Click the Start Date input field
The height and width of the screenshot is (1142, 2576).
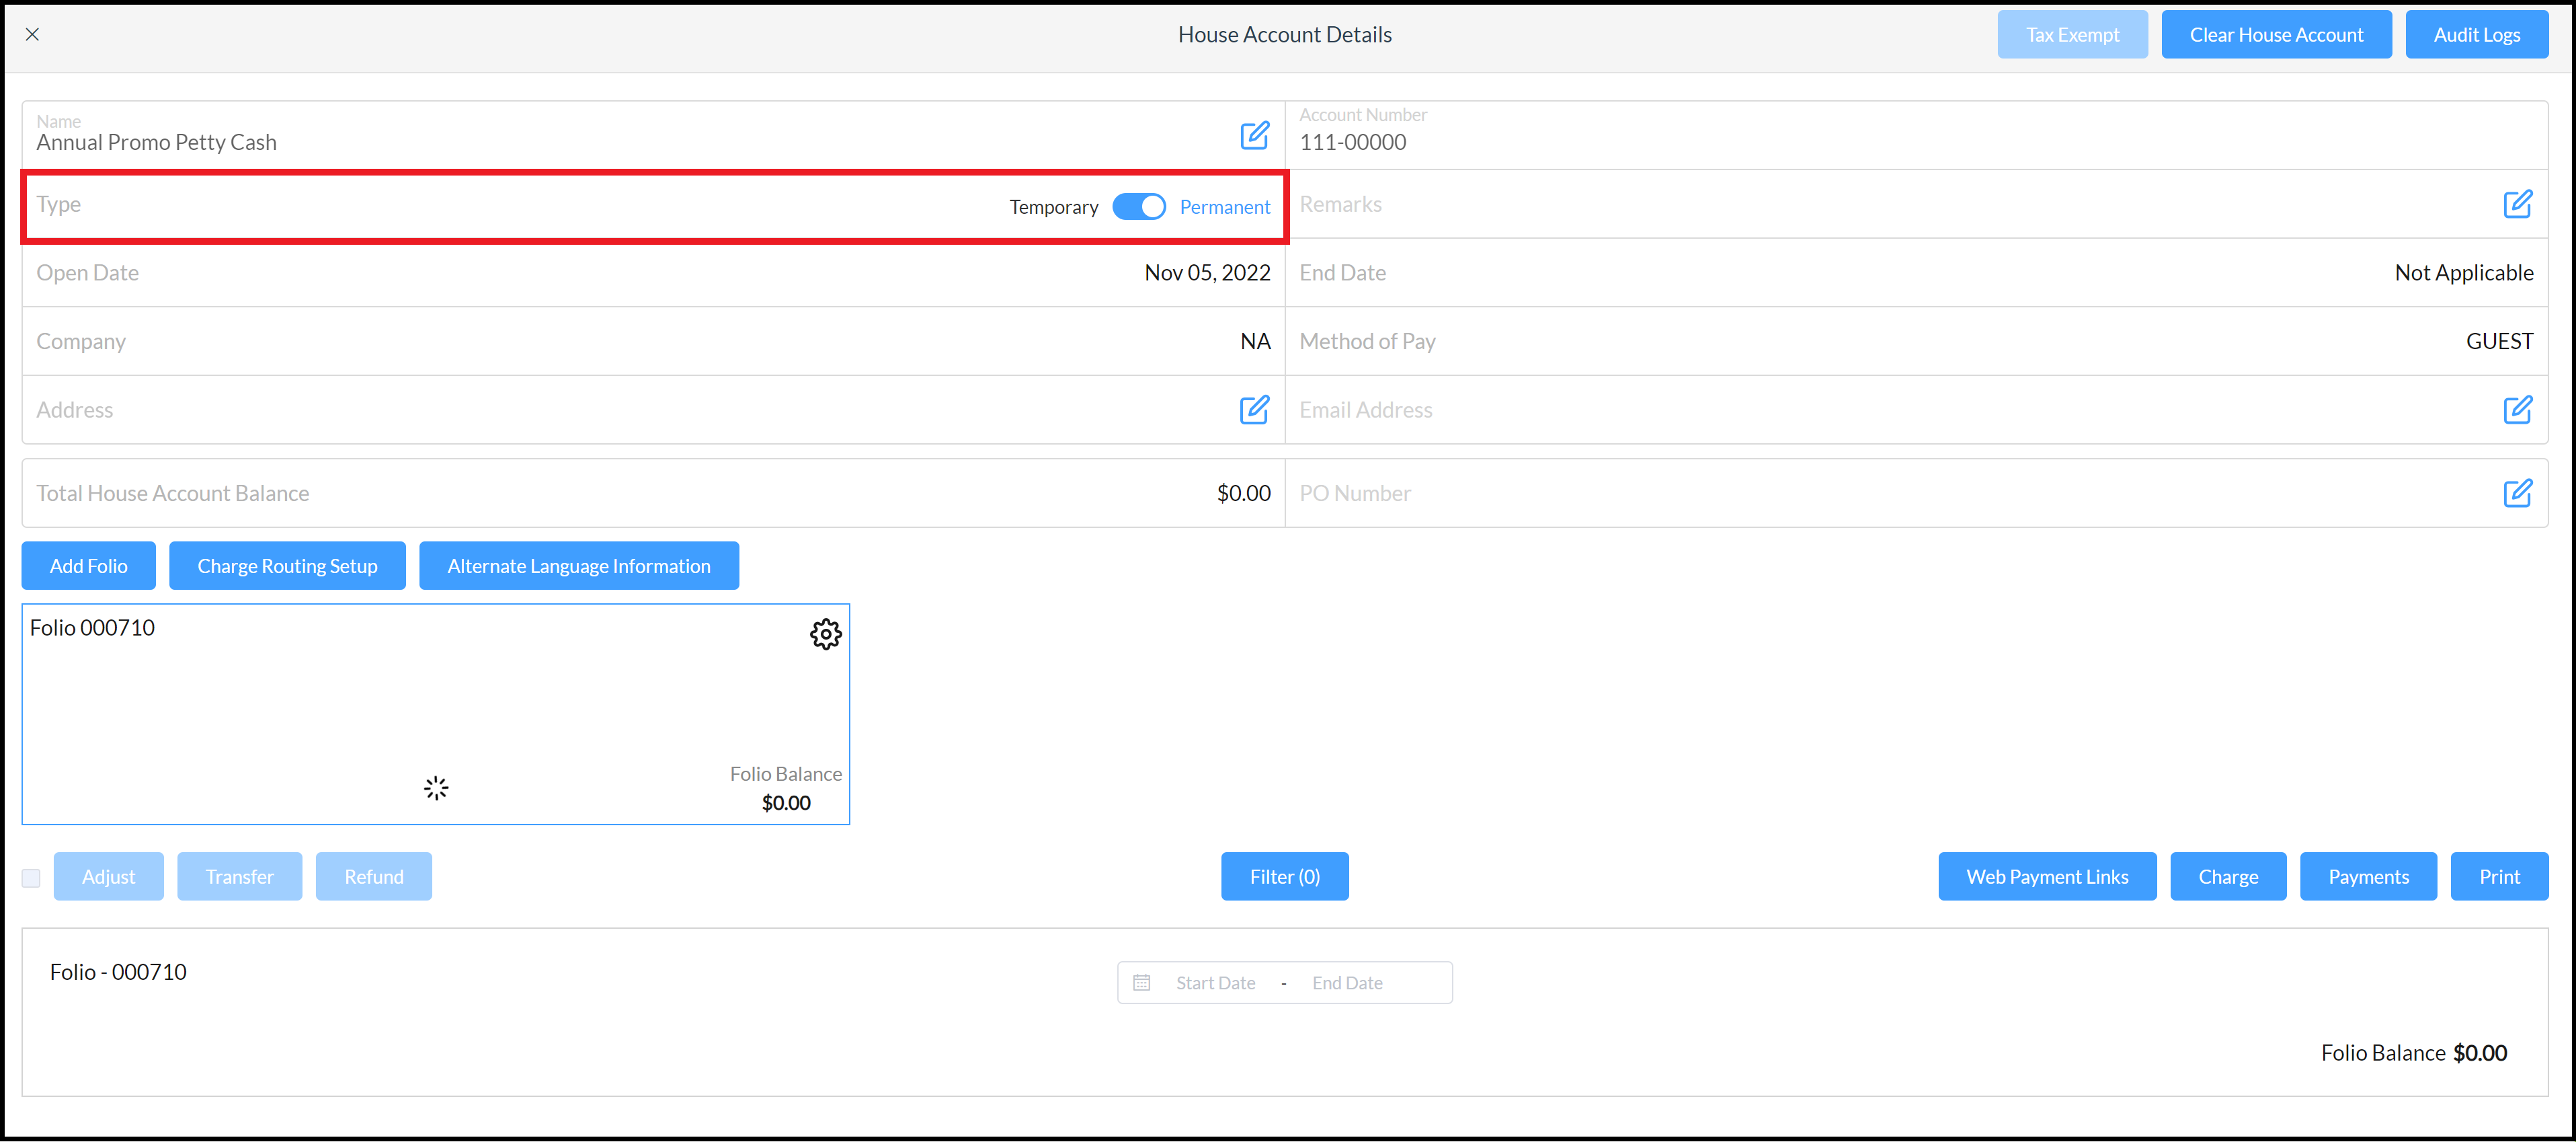click(1215, 983)
